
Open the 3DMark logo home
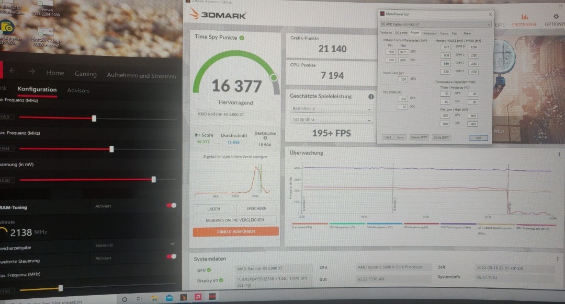click(218, 15)
